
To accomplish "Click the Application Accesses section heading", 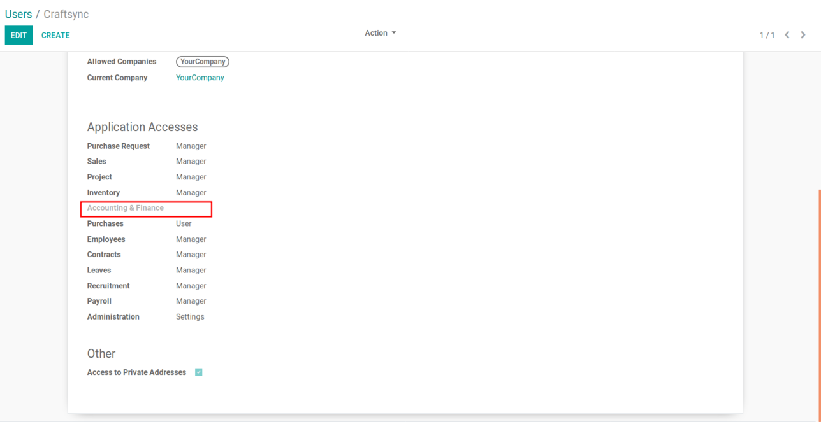I will (x=142, y=127).
